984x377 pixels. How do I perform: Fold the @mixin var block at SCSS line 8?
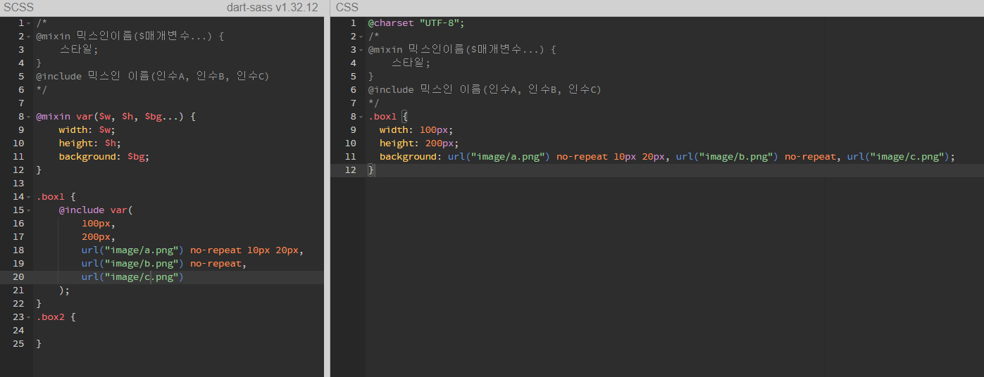pyautogui.click(x=28, y=117)
